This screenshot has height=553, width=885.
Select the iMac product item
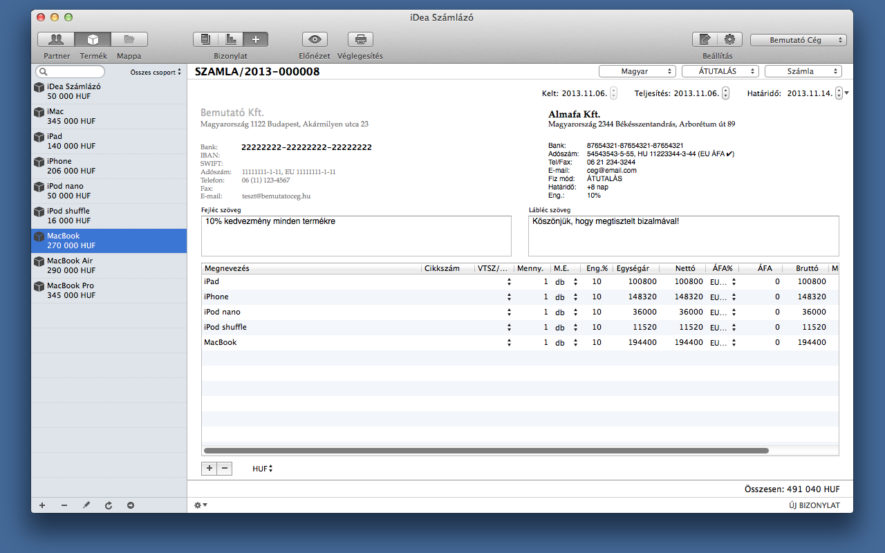(x=109, y=117)
